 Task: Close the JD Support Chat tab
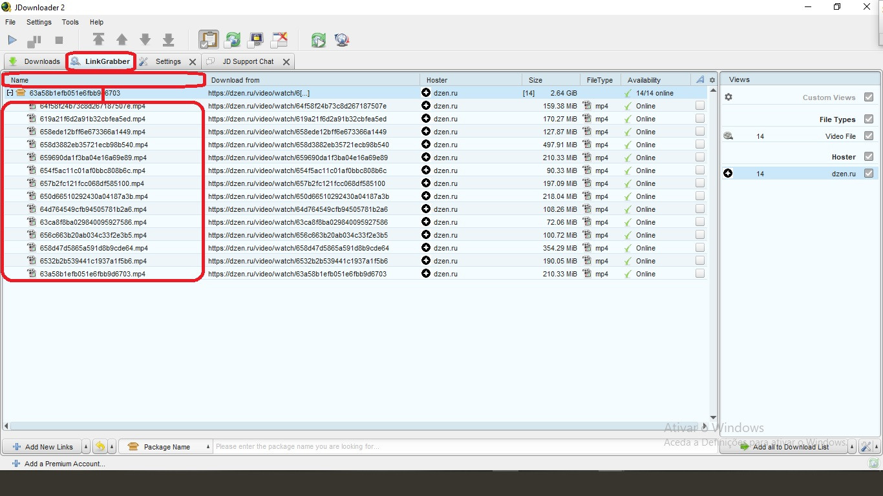[x=286, y=62]
